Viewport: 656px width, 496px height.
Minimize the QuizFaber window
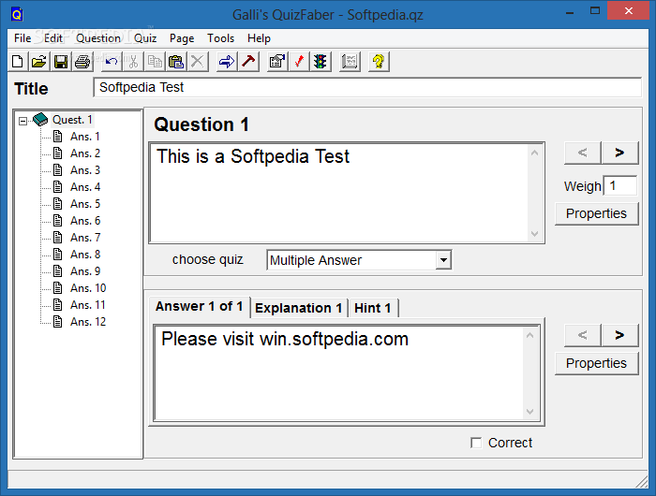(570, 11)
